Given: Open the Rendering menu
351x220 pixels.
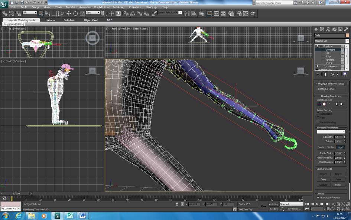Looking at the screenshot, I should [118, 7].
